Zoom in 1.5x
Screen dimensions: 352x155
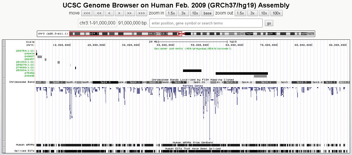pyautogui.click(x=171, y=13)
